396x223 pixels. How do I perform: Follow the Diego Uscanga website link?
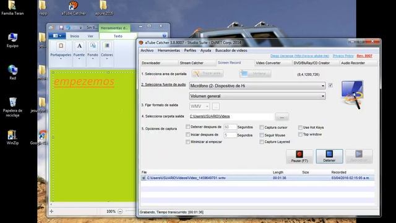pos(299,56)
